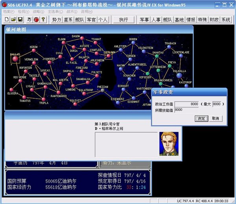Screen dimensions: 236x204
Task: Click the EL FACIL star node
Action: coord(72,59)
